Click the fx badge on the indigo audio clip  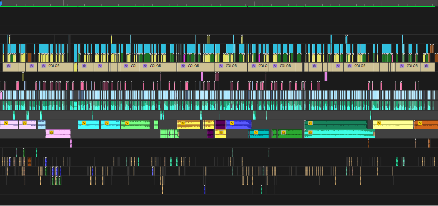(x=232, y=123)
